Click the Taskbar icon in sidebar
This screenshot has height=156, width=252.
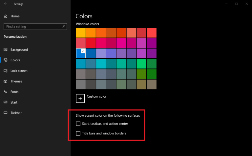tap(6, 113)
